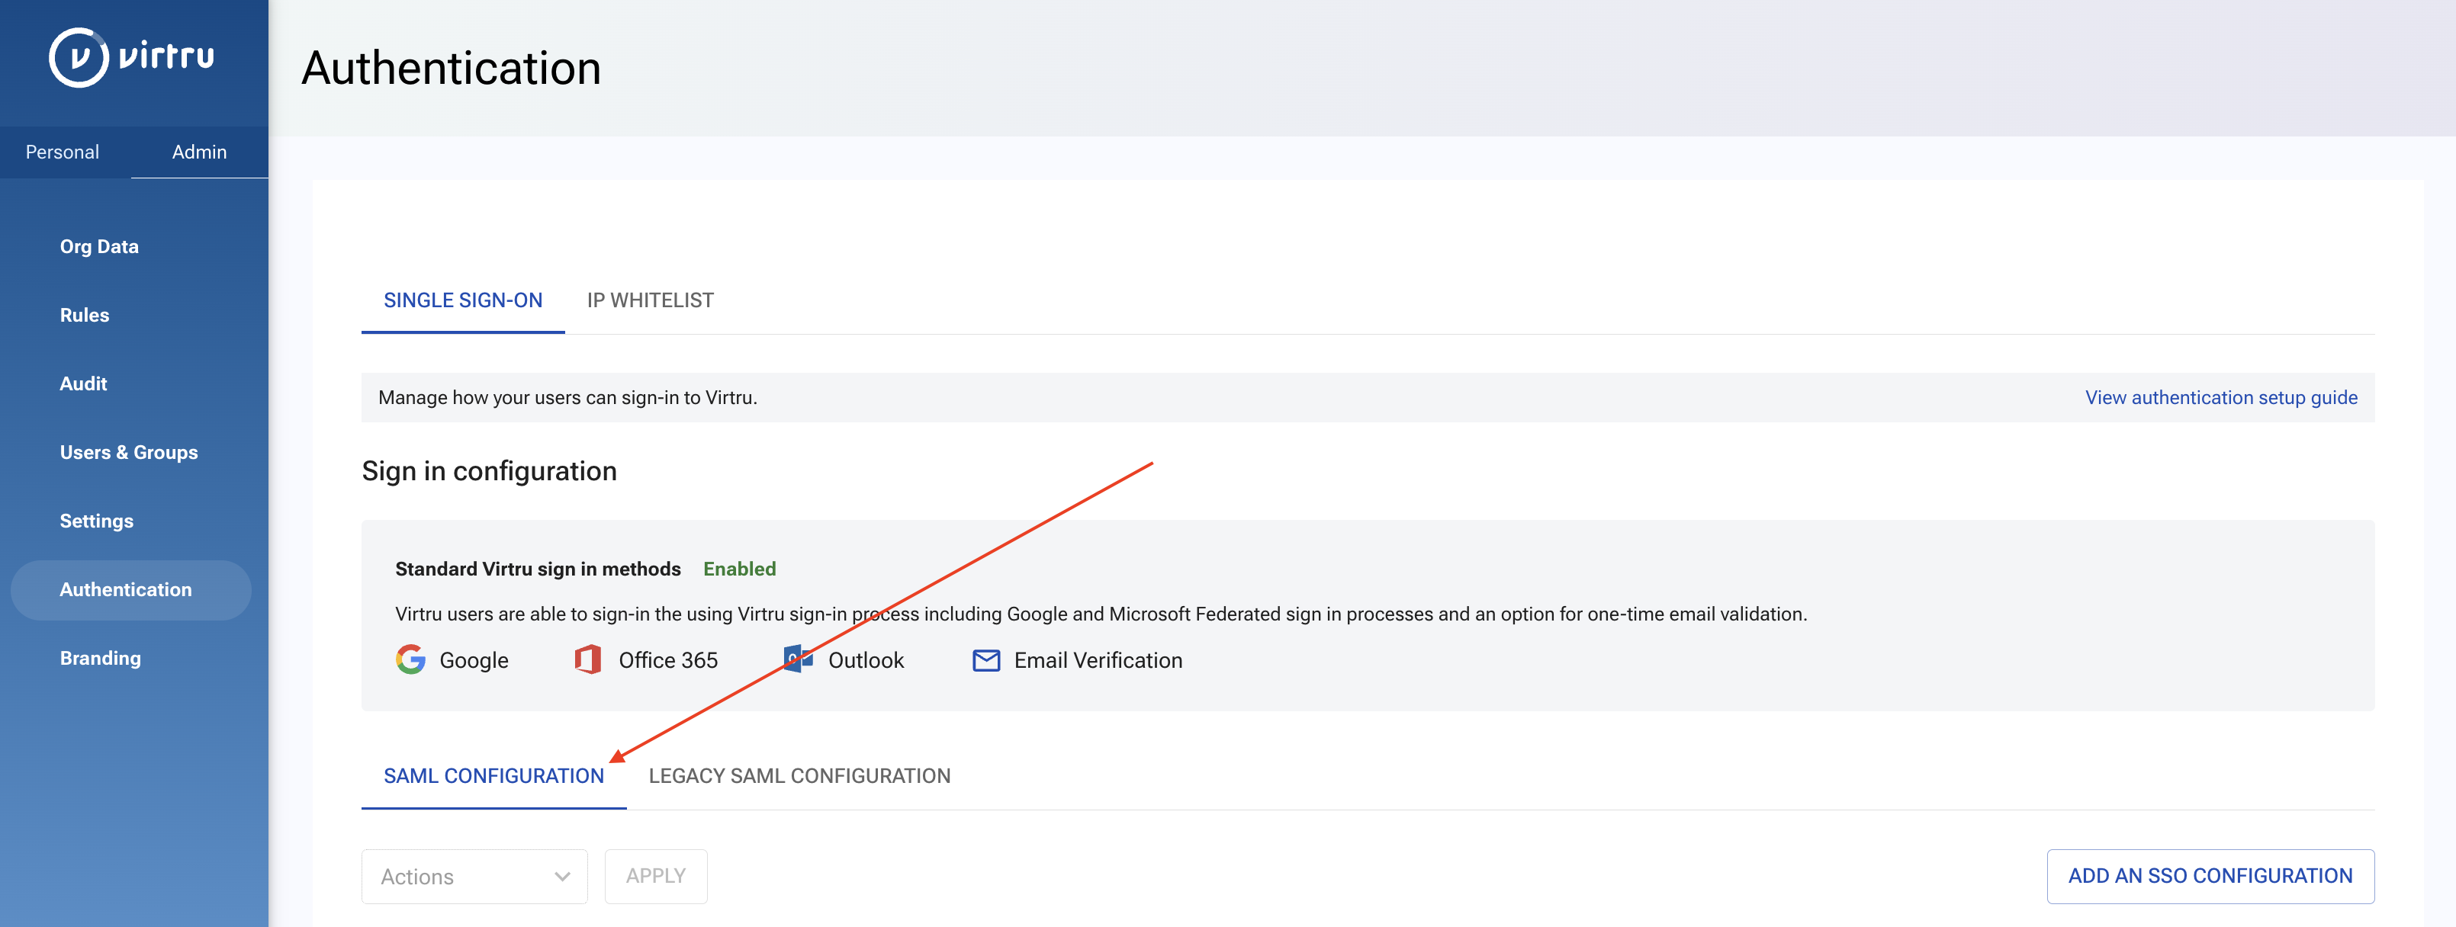Click the Virtru logo
This screenshot has height=927, width=2456.
coord(131,57)
